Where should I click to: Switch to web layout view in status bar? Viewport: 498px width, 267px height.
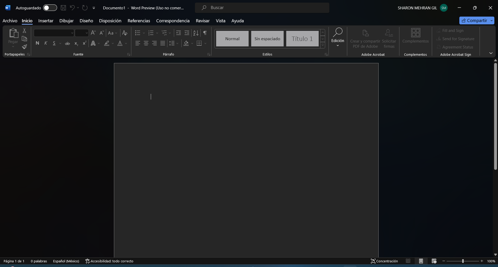pos(434,261)
